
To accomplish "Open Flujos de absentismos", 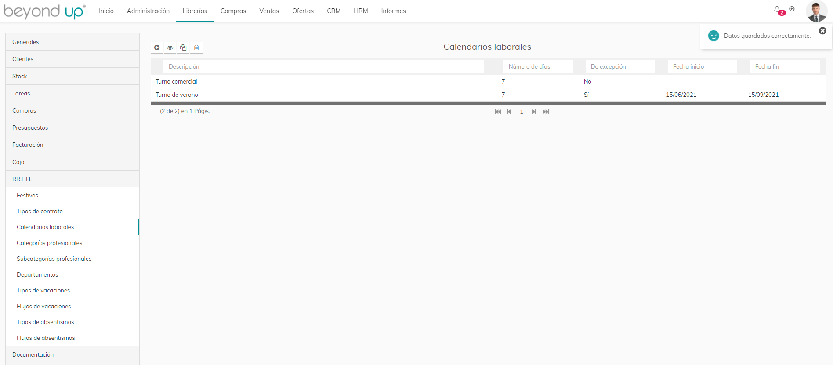I will click(x=72, y=338).
